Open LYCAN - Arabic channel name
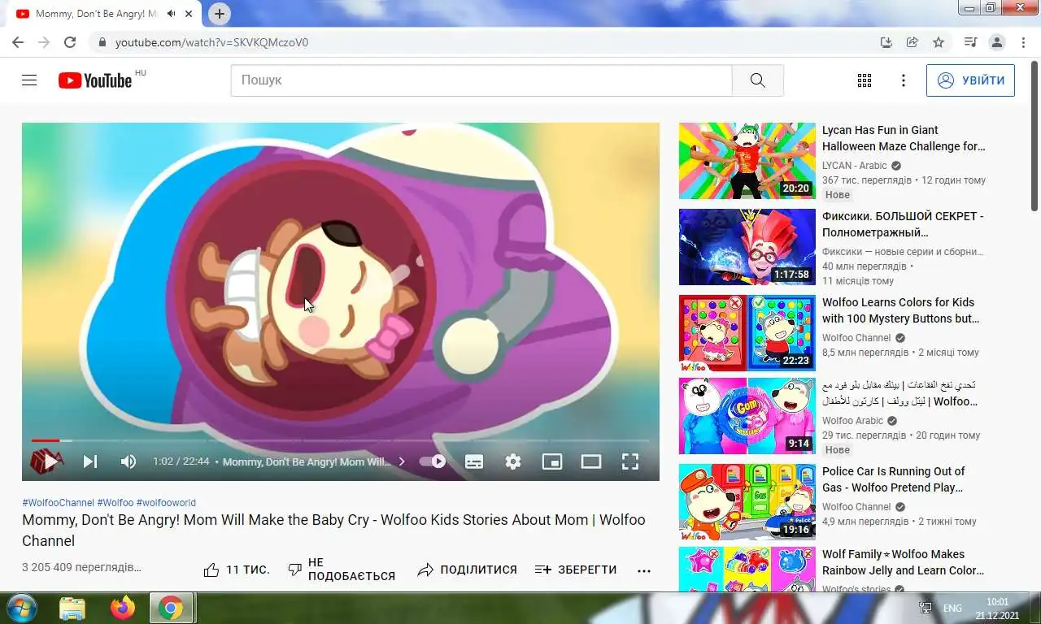 855,166
